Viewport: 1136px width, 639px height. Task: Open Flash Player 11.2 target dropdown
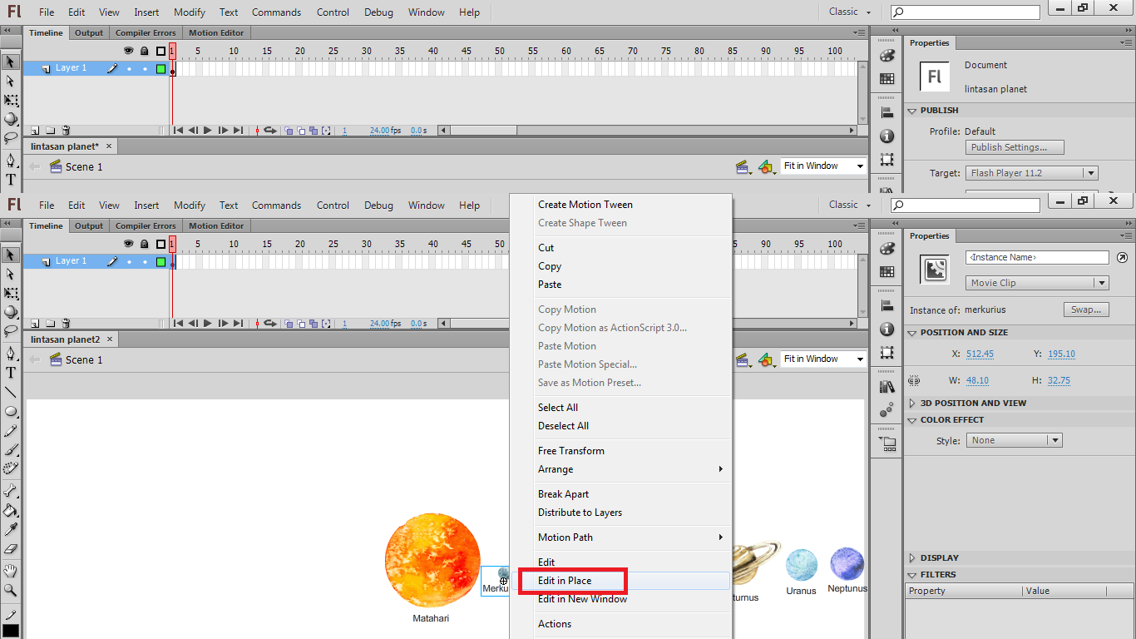click(1031, 173)
